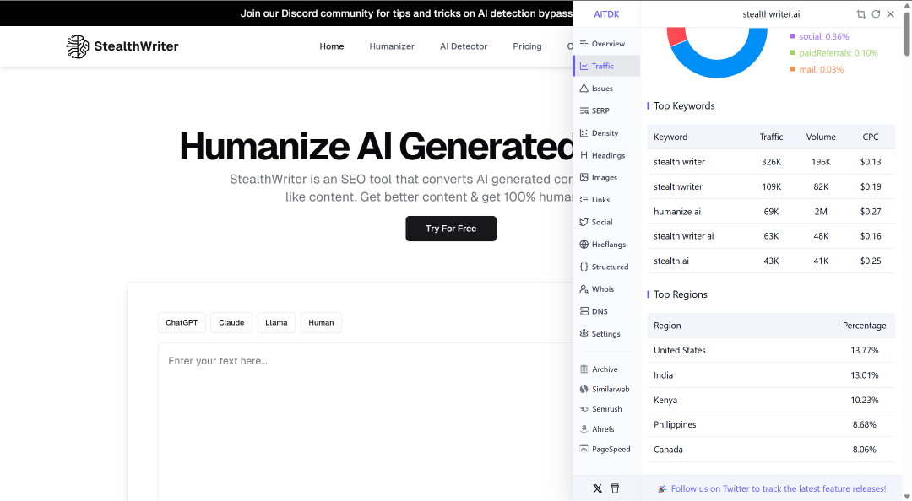
Task: Click the Kenya region row
Action: pos(771,400)
